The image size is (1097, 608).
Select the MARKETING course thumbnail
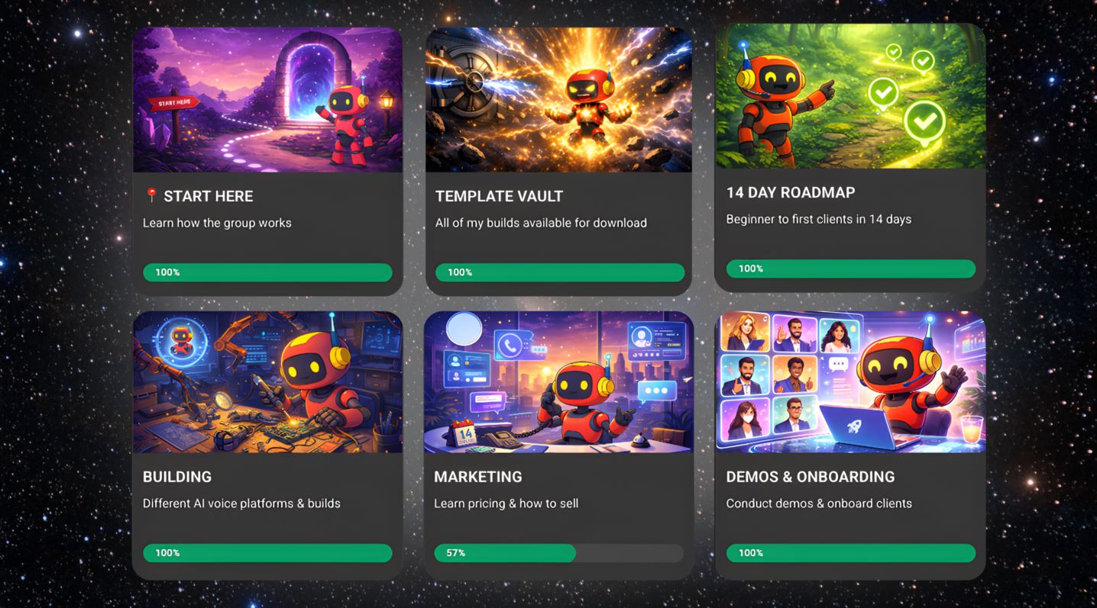click(558, 381)
